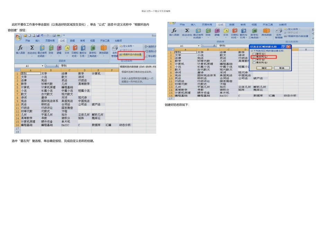Click the open folder icon in quick access toolbar
The width and height of the screenshot is (329, 233).
click(x=25, y=35)
